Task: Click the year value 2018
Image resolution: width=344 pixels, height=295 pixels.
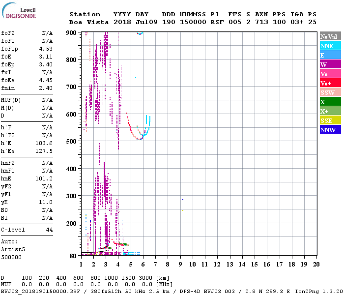Action: pyautogui.click(x=122, y=22)
